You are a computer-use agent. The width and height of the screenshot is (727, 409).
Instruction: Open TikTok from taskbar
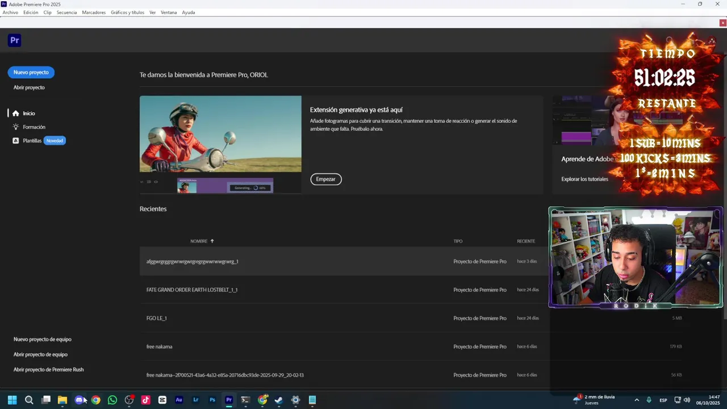[146, 400]
